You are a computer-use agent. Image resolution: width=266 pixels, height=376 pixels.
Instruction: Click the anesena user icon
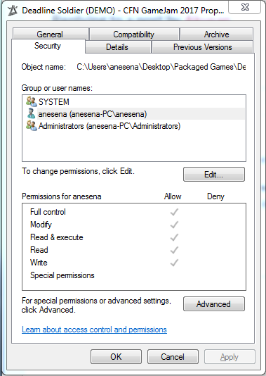pyautogui.click(x=31, y=113)
